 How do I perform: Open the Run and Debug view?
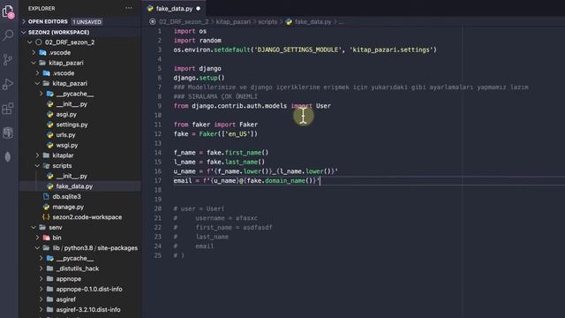[8, 84]
